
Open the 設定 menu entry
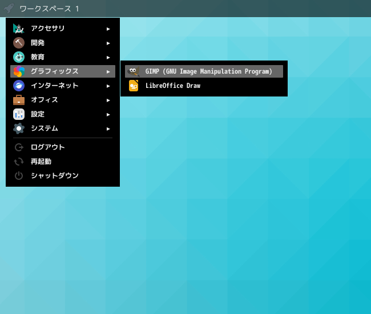63,114
